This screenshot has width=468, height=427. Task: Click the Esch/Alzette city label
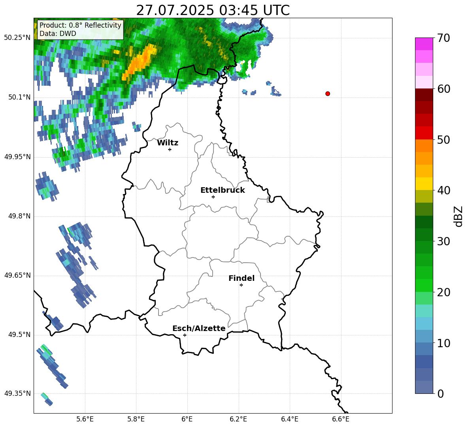[x=199, y=328]
